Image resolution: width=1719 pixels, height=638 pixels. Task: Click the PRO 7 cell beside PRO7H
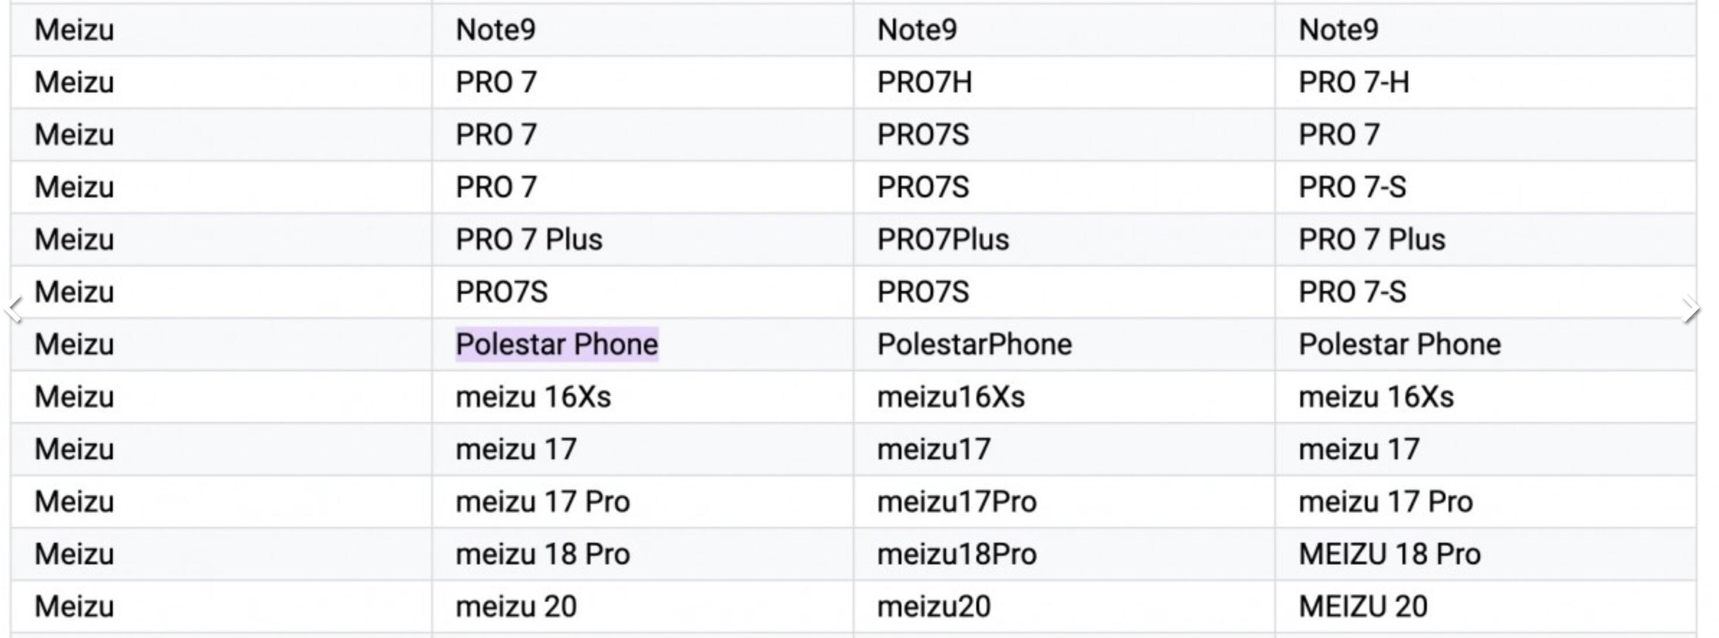[x=496, y=83]
